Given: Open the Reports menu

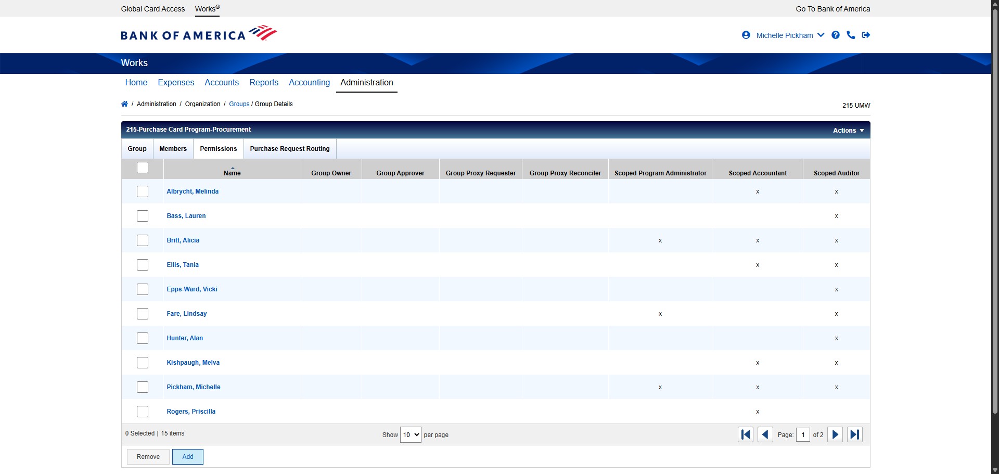Looking at the screenshot, I should pos(264,82).
